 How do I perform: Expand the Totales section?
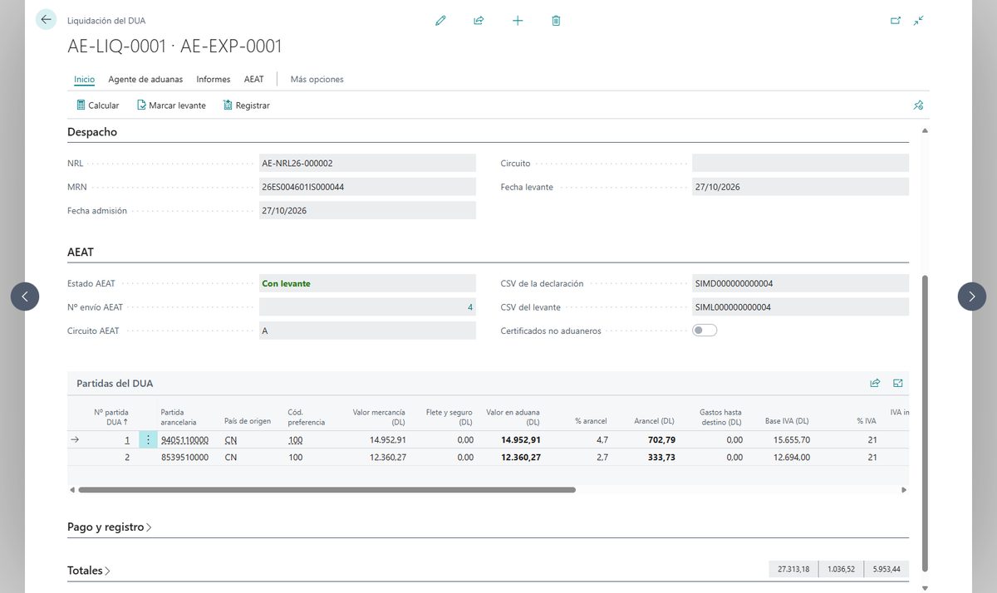[88, 571]
